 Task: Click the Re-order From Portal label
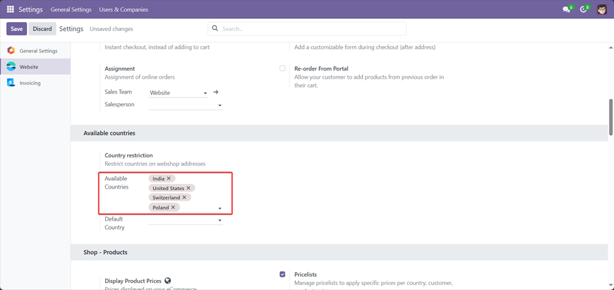(x=321, y=69)
